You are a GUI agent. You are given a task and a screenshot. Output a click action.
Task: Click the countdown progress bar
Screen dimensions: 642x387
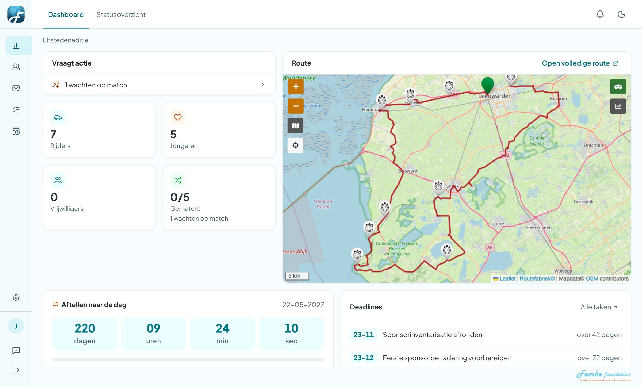point(188,359)
